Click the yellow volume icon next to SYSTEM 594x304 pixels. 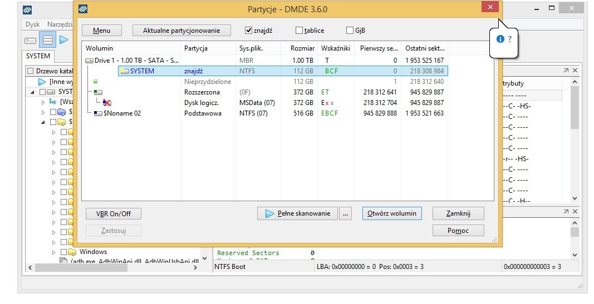(125, 71)
